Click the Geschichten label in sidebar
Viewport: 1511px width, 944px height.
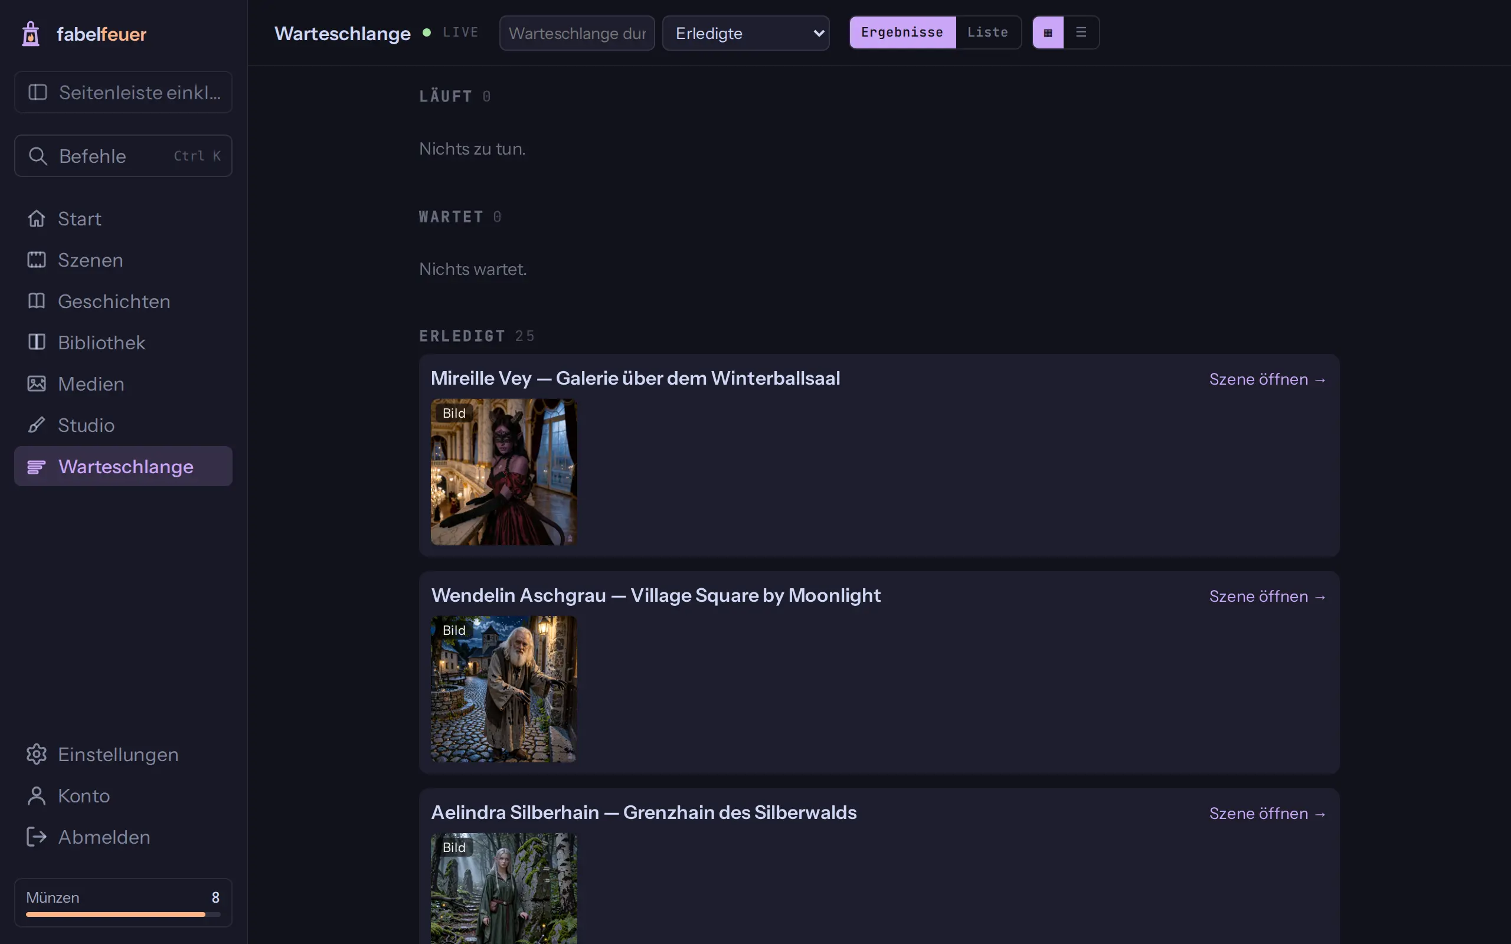pyautogui.click(x=115, y=301)
